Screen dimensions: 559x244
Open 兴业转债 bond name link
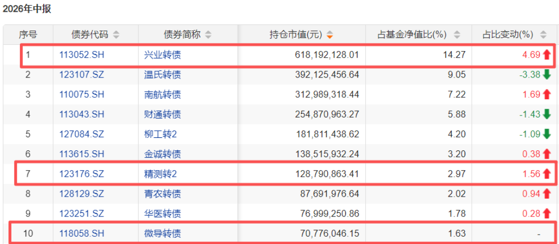tap(162, 55)
